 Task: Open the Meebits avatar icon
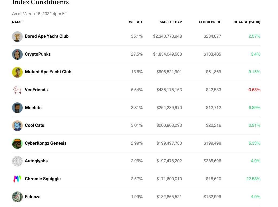click(x=17, y=108)
